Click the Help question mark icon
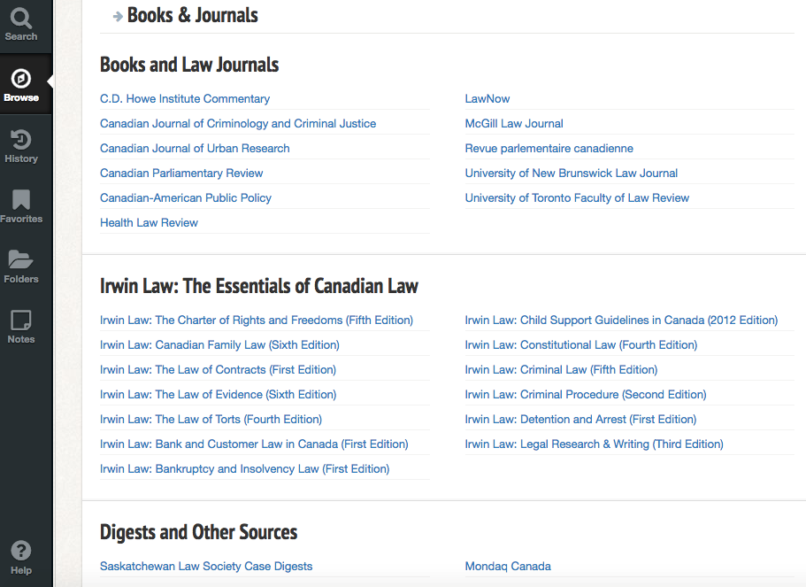 tap(21, 551)
